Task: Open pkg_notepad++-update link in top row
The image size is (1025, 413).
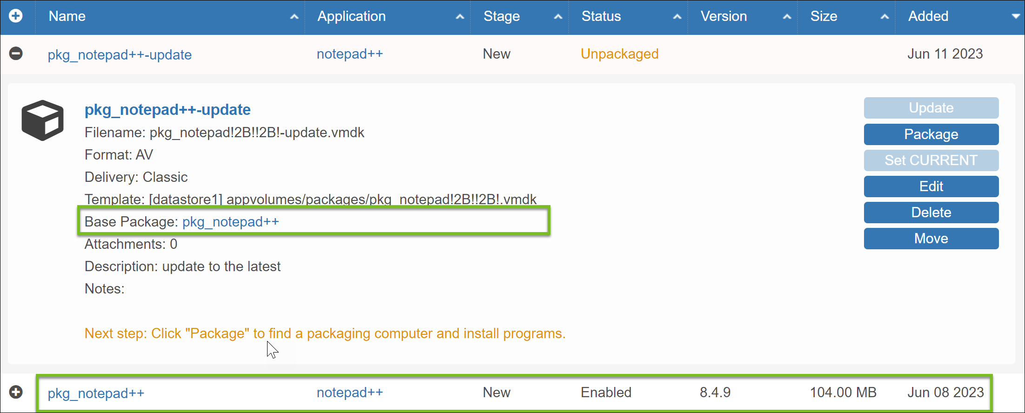Action: tap(120, 54)
